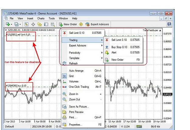
Task: Open the Window menu
Action: [x=63, y=19]
